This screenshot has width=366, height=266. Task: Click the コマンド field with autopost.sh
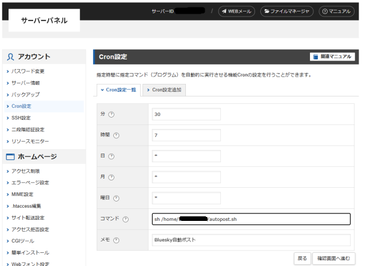click(x=251, y=219)
